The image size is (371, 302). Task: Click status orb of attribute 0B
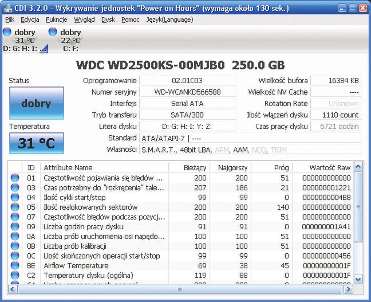pos(15,246)
